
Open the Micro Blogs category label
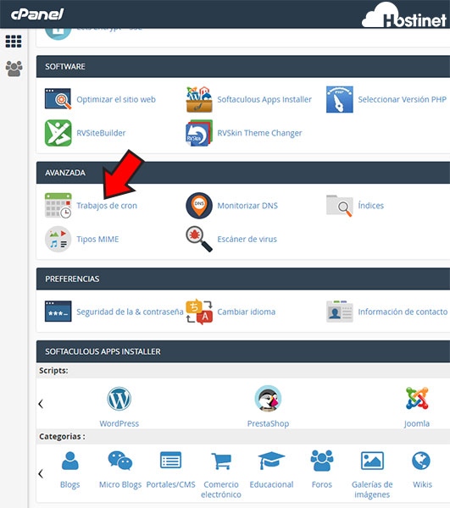click(120, 484)
